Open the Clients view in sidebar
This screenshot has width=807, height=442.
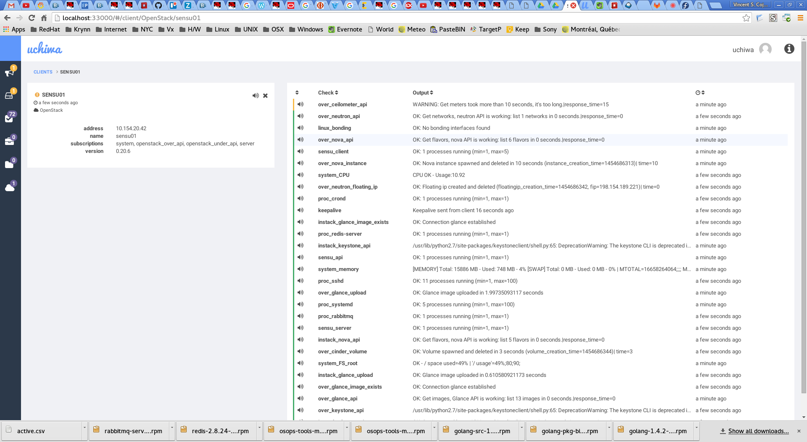(9, 95)
